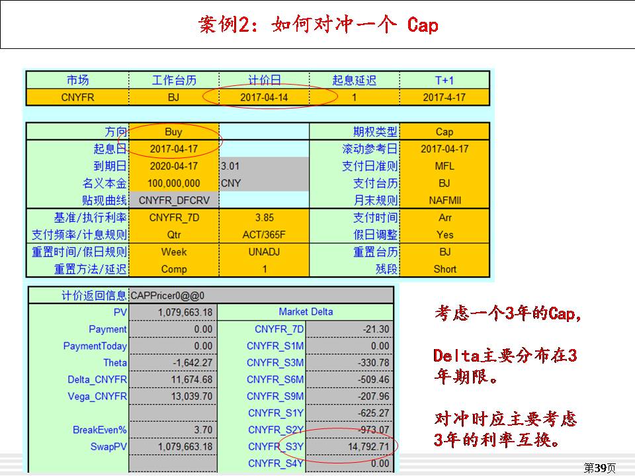Select the Theta value -1,642.27

(x=173, y=363)
